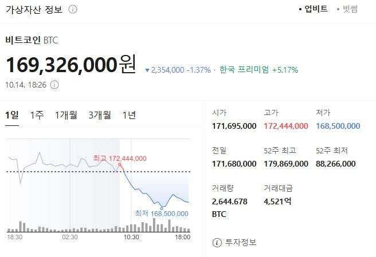
Task: Click the 가상자산 정보 heading
Action: point(34,10)
